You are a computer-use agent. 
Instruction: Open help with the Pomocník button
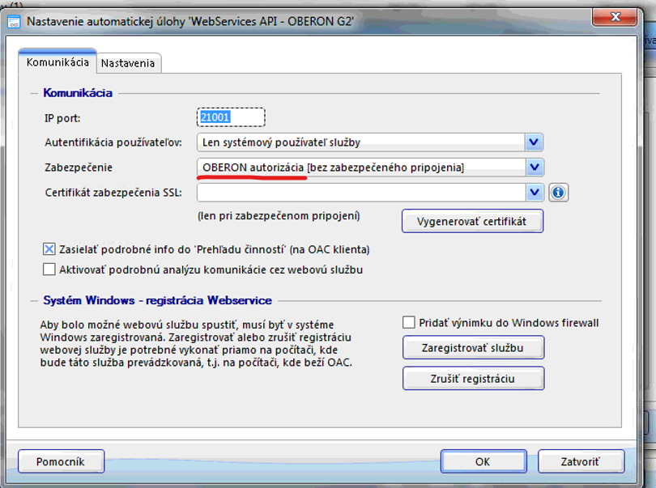click(61, 461)
